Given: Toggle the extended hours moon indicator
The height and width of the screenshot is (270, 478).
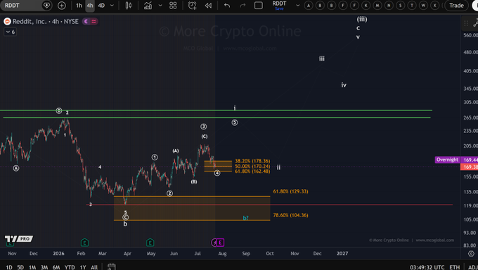Looking at the screenshot, I should [x=86, y=21].
